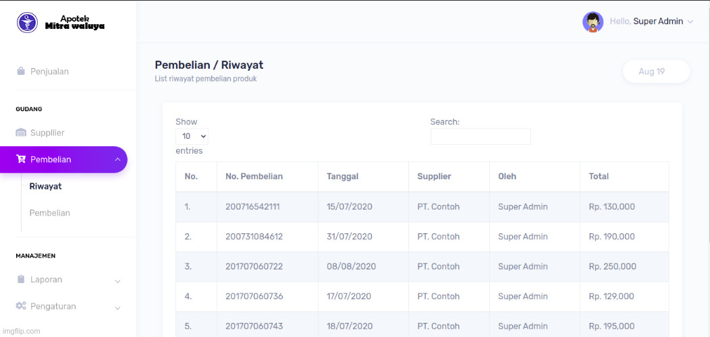The image size is (710, 337).
Task: Click the Pembelian cart icon
Action: pos(21,160)
